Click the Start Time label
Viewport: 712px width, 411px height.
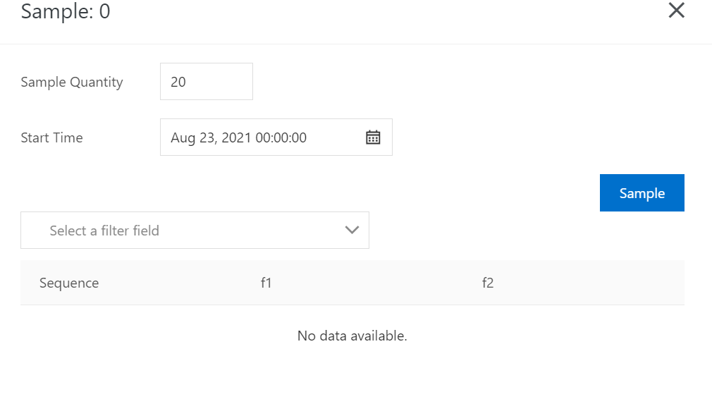click(51, 137)
